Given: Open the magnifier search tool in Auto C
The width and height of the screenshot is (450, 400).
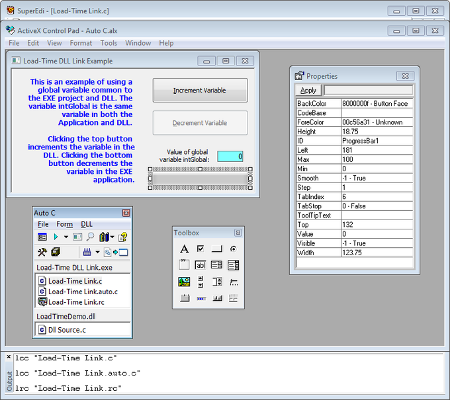Looking at the screenshot, I should click(x=90, y=237).
